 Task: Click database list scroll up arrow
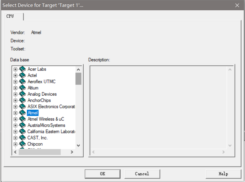78,69
